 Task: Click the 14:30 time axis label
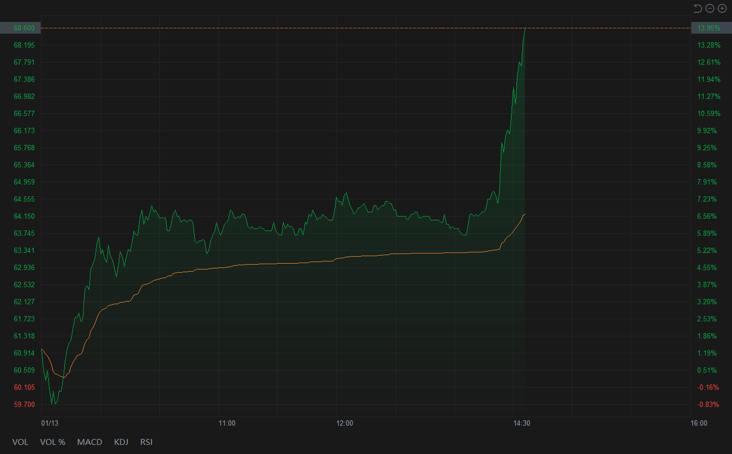(x=522, y=423)
